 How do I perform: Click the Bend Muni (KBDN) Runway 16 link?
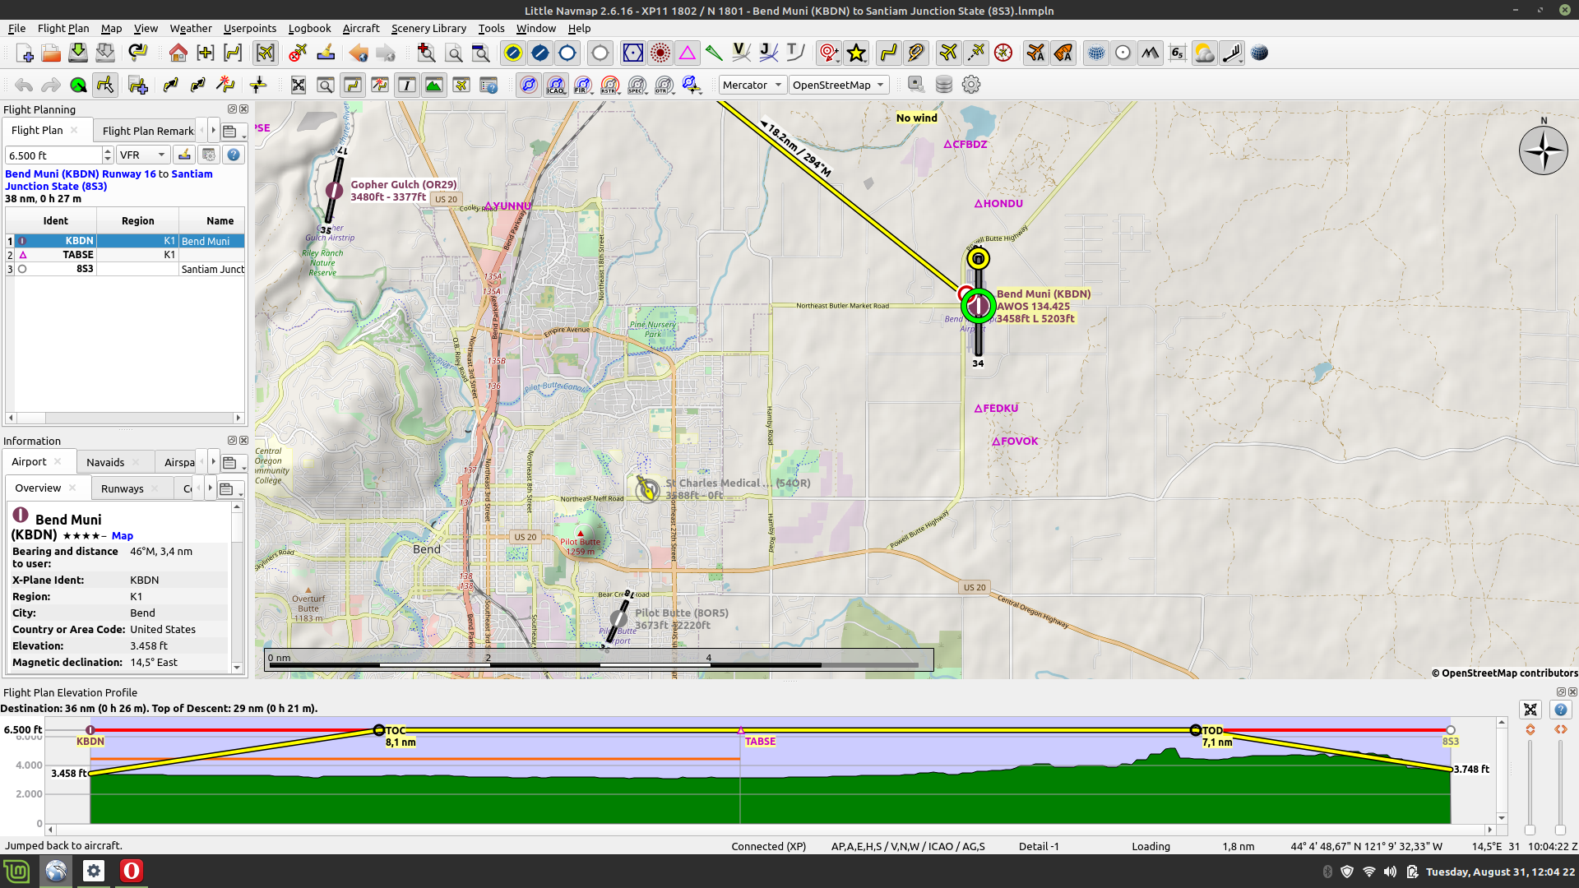pos(81,173)
